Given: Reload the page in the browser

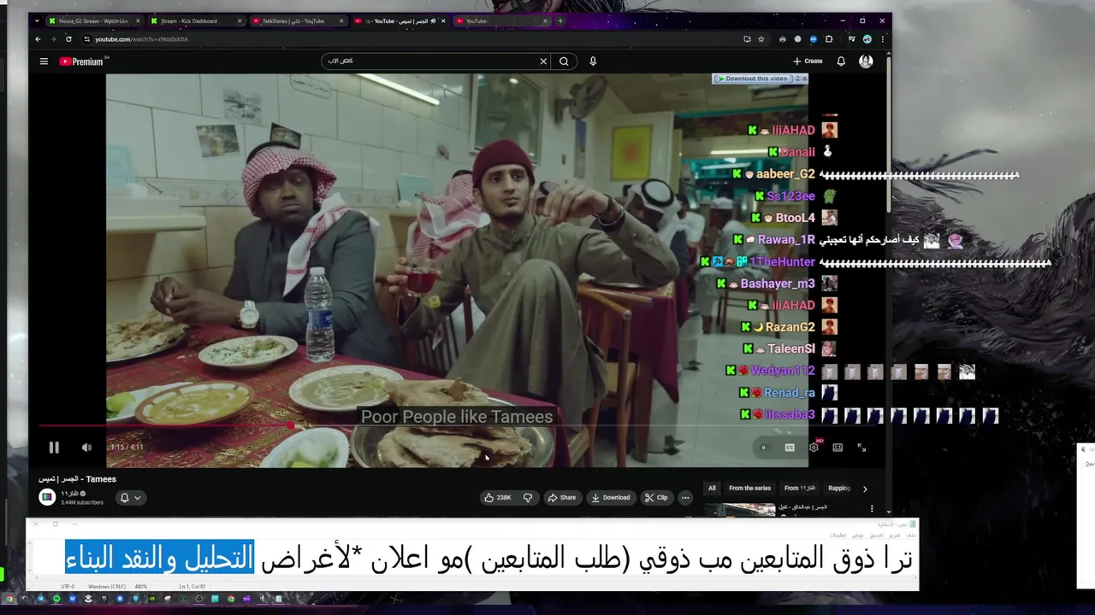Looking at the screenshot, I should point(68,39).
